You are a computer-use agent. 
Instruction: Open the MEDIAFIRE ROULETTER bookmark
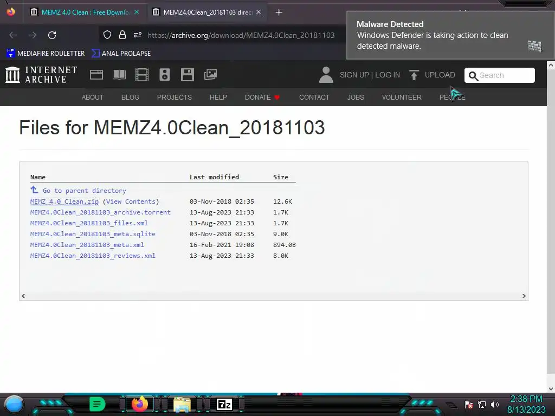point(46,54)
